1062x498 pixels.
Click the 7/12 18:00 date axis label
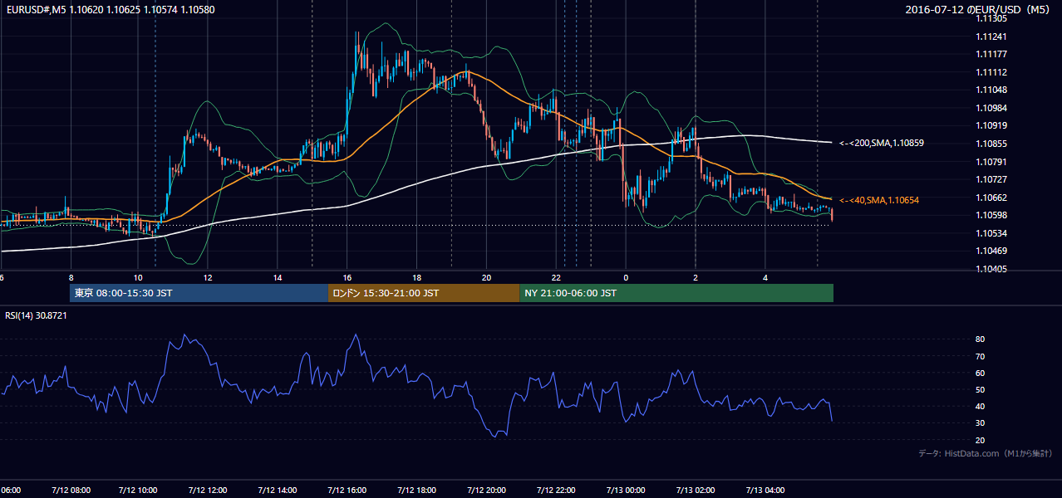(417, 490)
